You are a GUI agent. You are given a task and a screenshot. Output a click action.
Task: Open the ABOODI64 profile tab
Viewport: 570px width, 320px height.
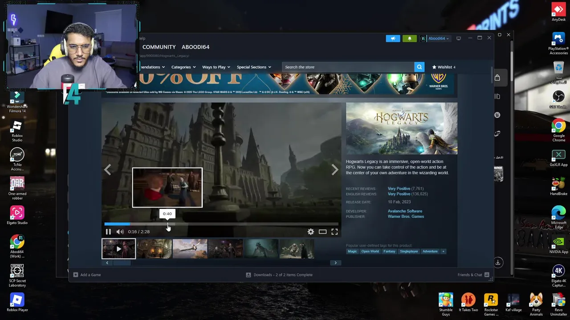(195, 47)
